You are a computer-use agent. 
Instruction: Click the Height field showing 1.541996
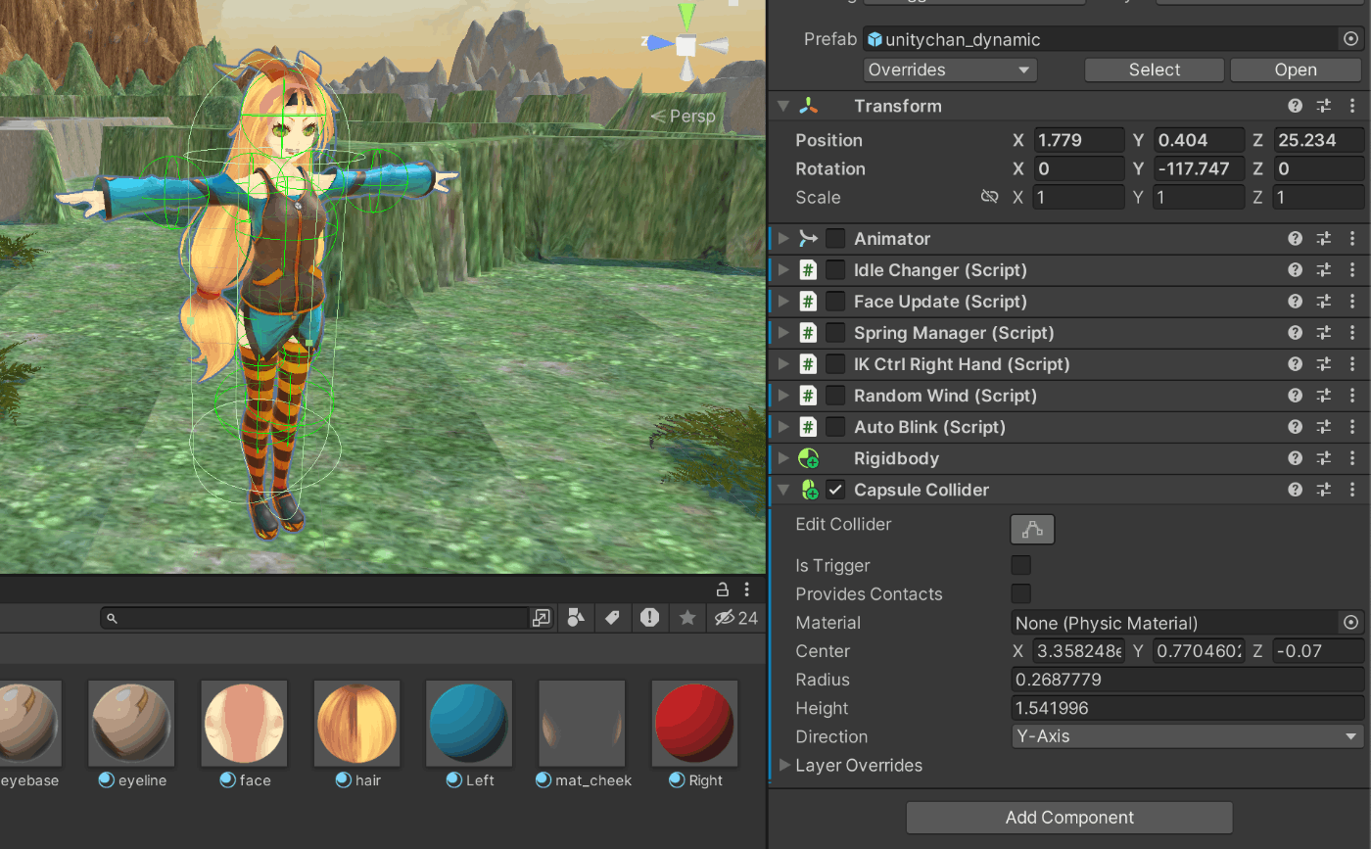point(1187,708)
